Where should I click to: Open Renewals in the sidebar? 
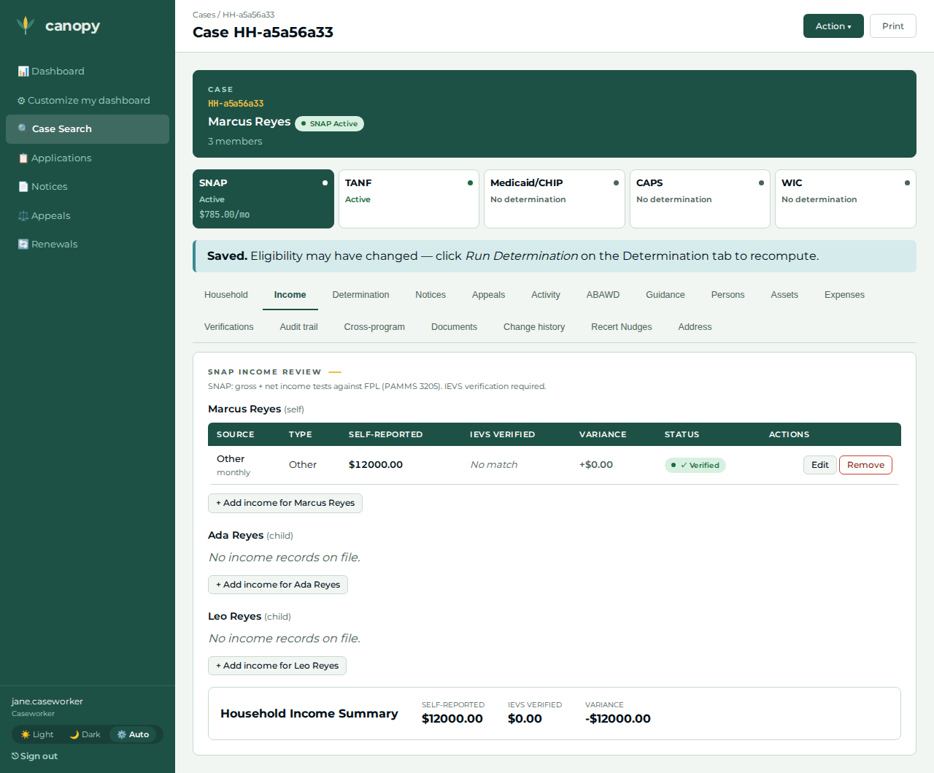click(x=88, y=245)
